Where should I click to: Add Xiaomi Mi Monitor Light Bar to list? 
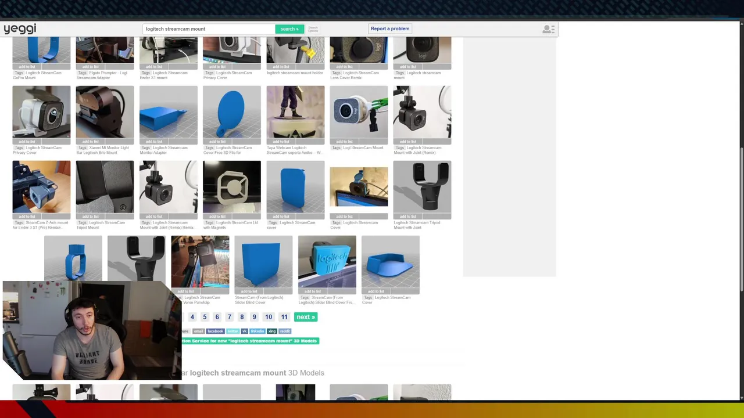tap(91, 142)
